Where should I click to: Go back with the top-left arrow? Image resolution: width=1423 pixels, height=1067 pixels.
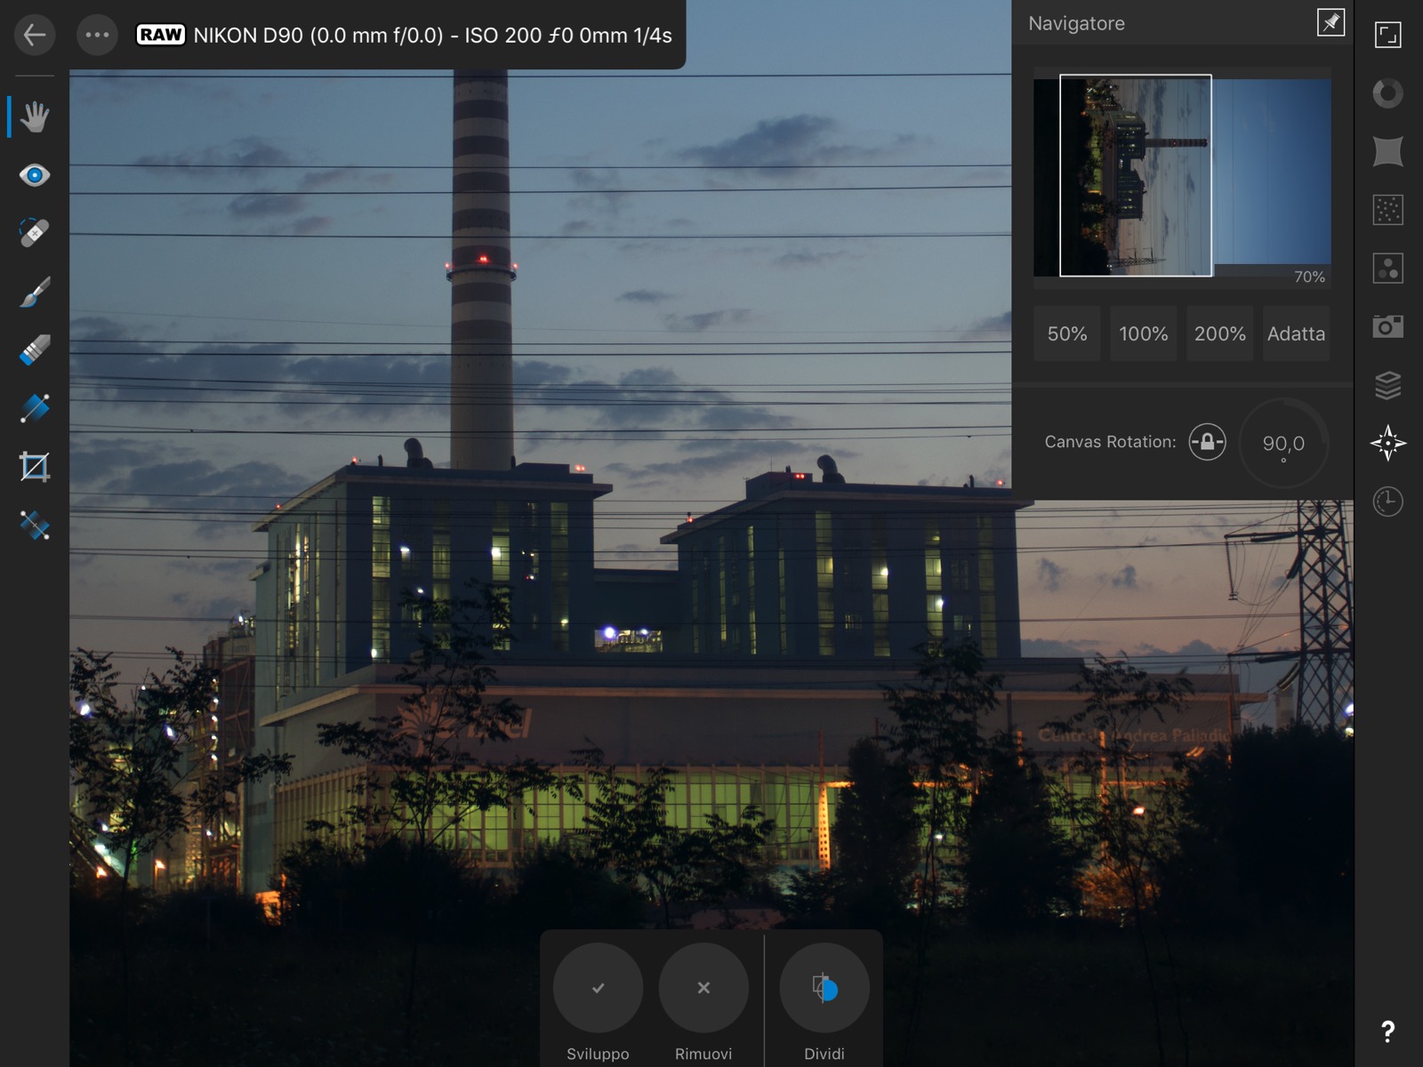pos(35,36)
